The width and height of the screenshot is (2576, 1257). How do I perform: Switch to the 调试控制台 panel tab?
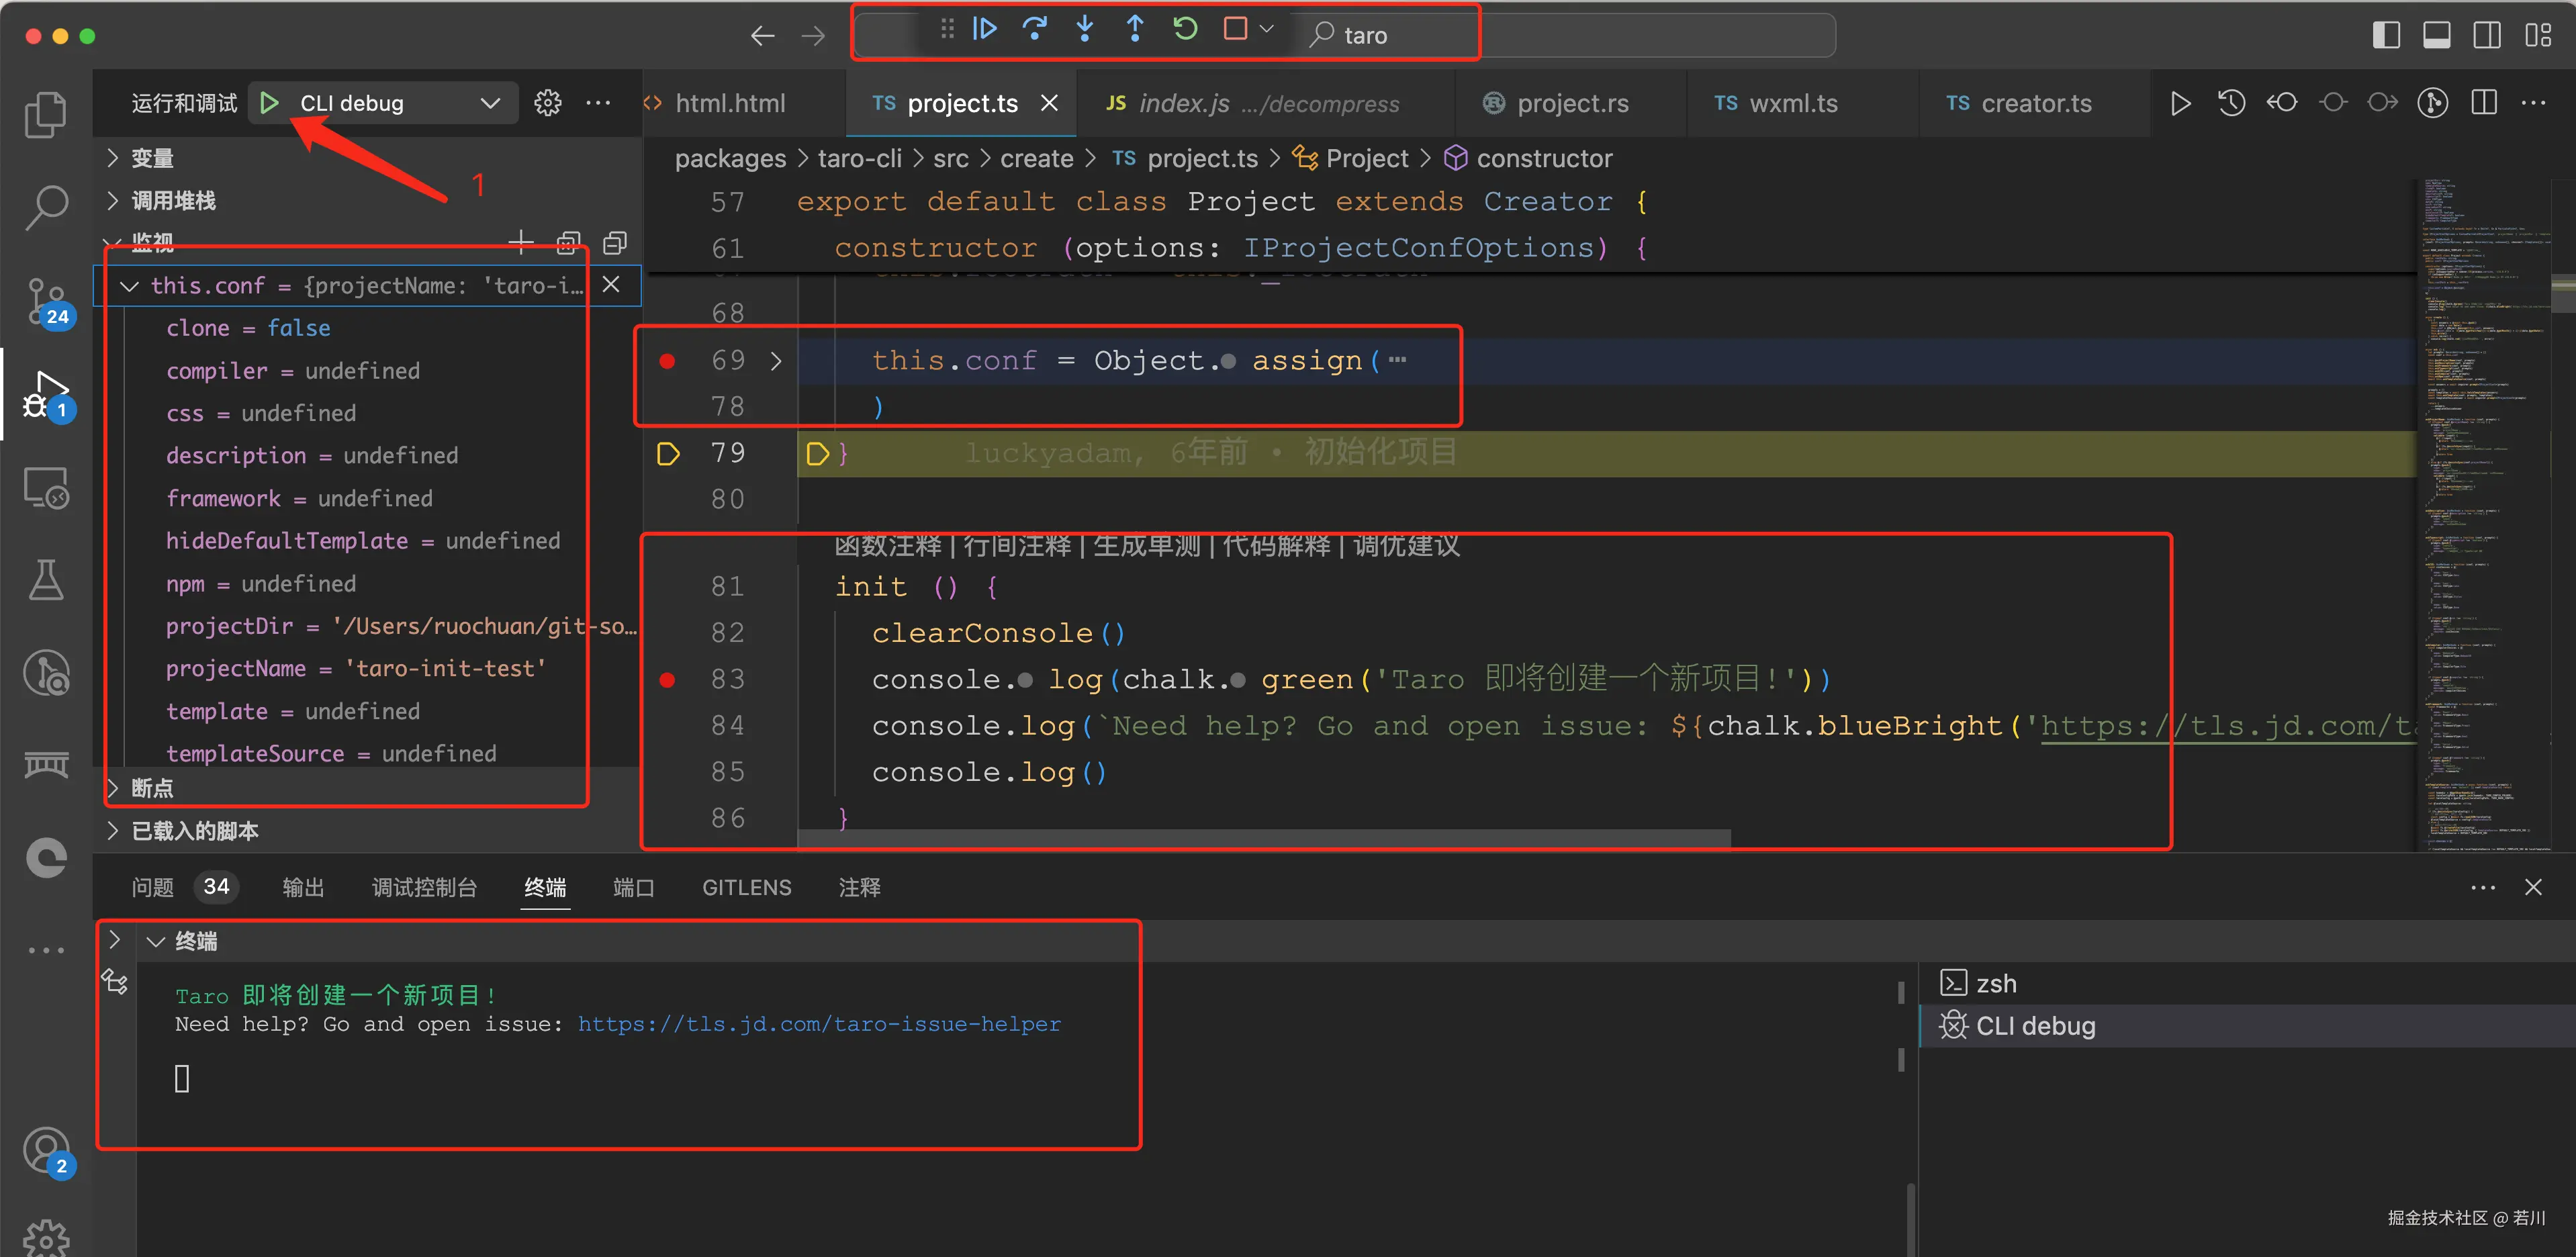pos(424,887)
